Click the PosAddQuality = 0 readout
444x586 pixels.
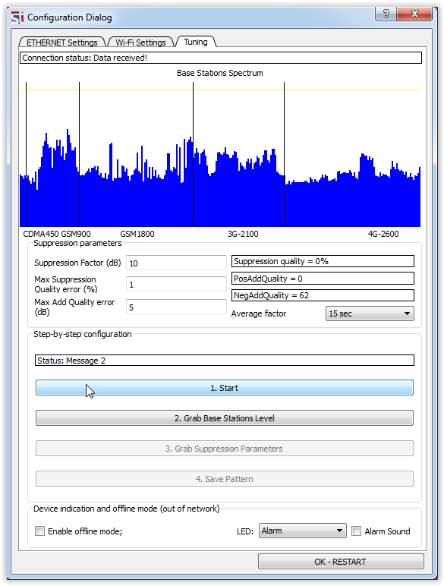[x=323, y=279]
